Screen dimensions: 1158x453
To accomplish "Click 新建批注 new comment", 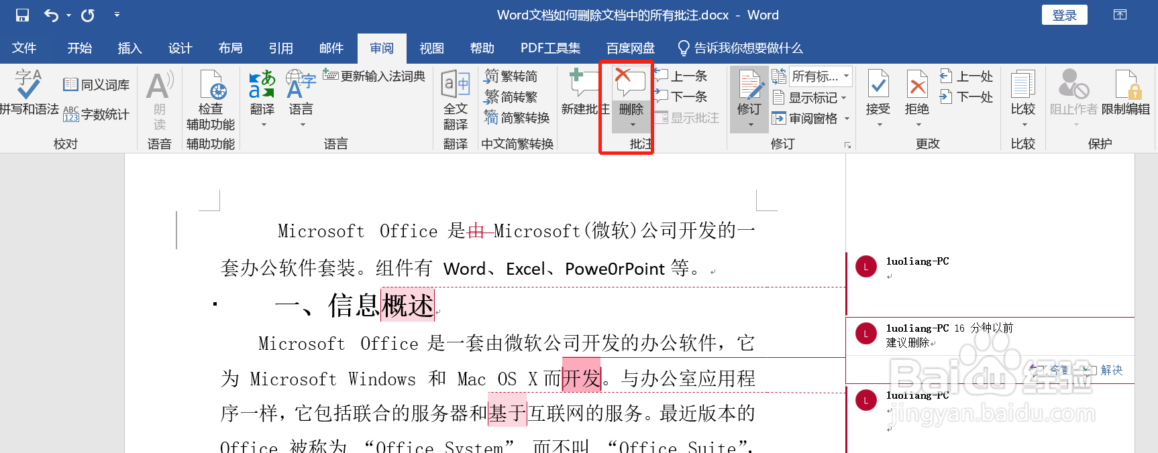I will click(584, 92).
